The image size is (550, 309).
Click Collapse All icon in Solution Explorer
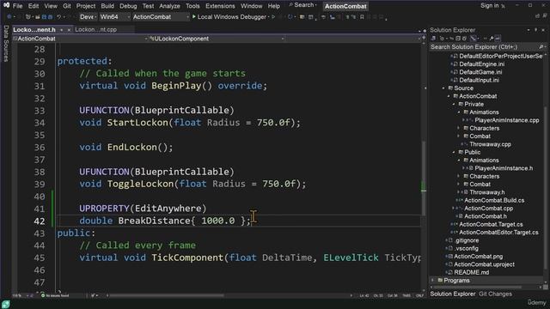[458, 38]
